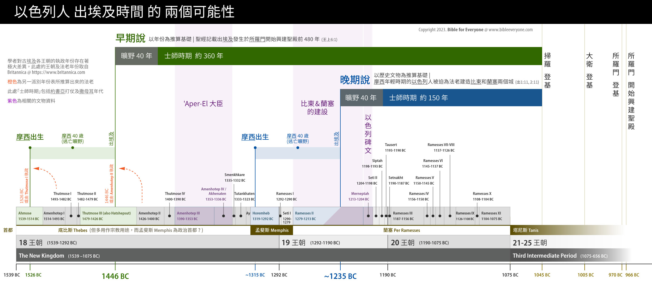Select the Tutankhaten reign dot marker

(x=241, y=216)
